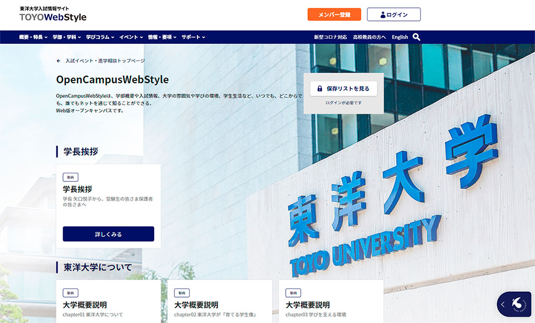The image size is (535, 323).
Task: Click the person icon on the ログイン button
Action: tap(383, 15)
